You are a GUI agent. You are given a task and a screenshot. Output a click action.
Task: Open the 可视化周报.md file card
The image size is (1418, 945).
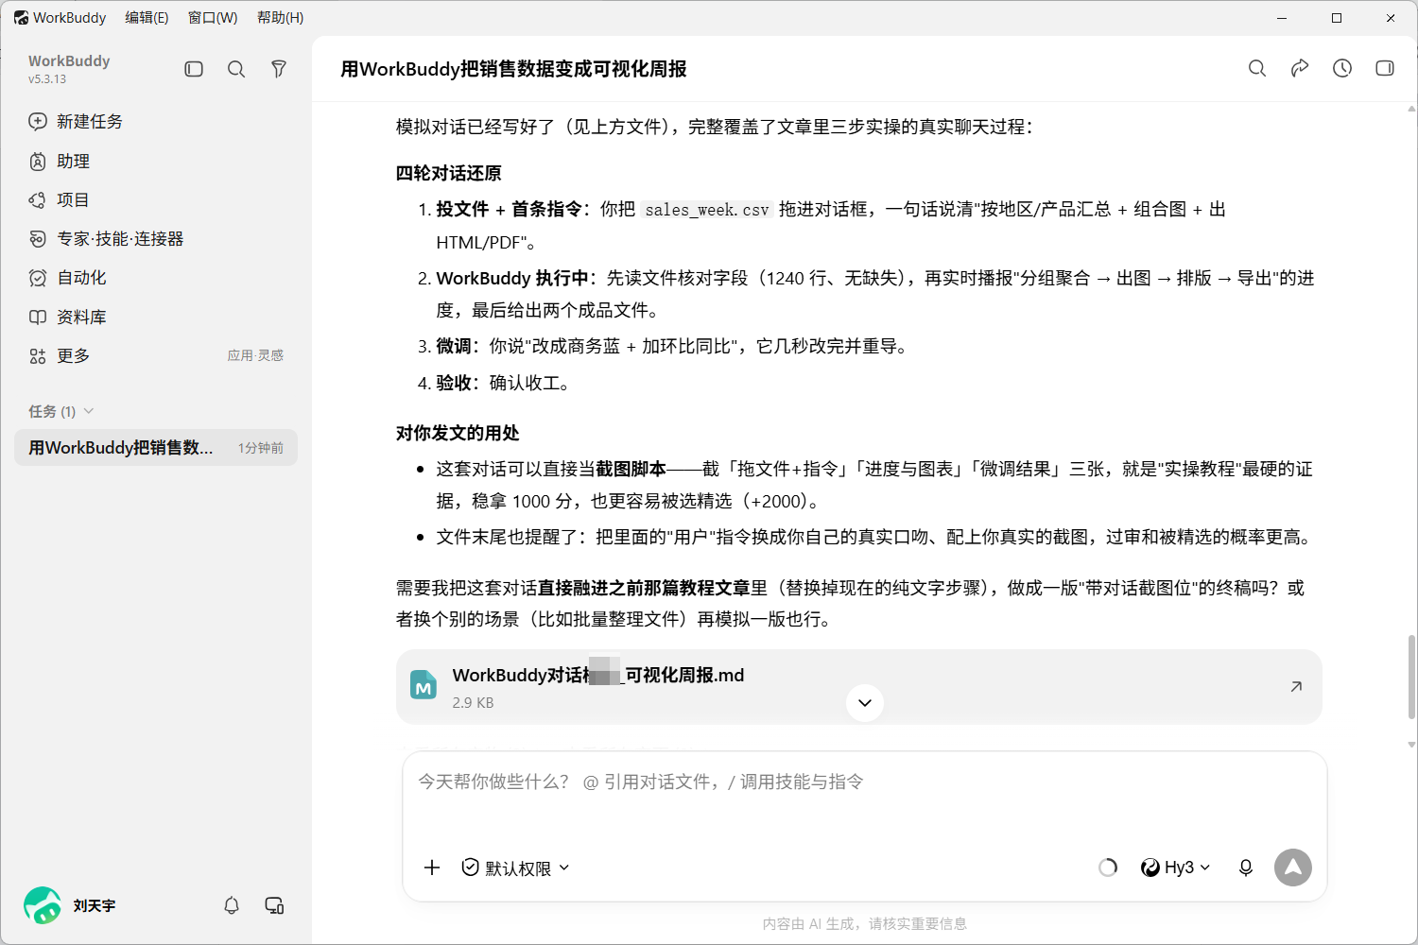tap(858, 687)
